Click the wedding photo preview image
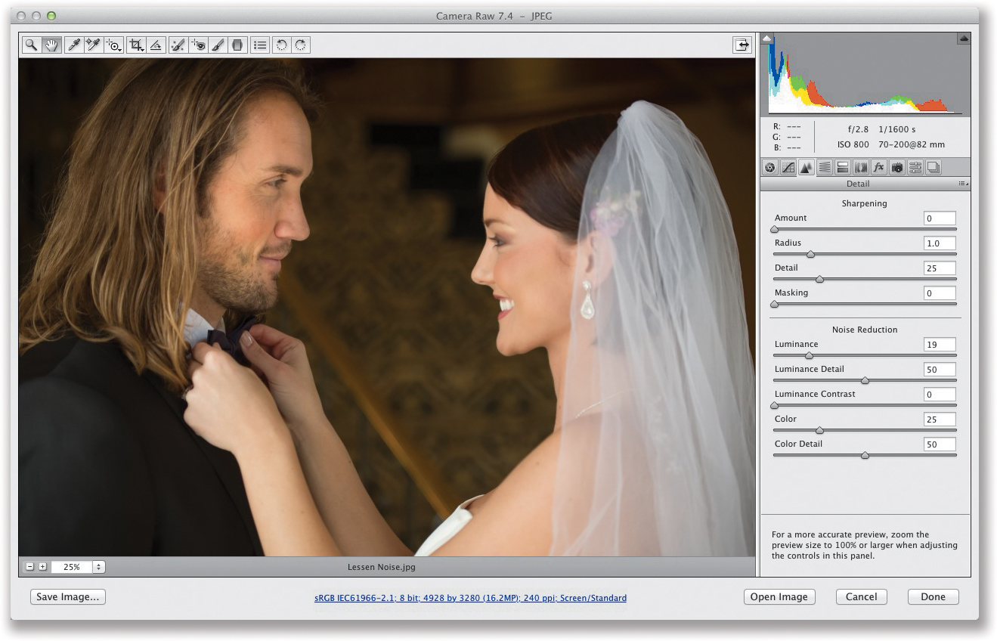Viewport: 997px width, 641px height. pyautogui.click(x=386, y=308)
